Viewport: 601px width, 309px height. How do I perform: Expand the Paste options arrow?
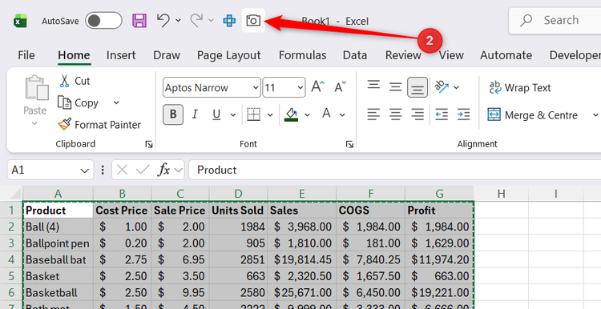pyautogui.click(x=35, y=123)
